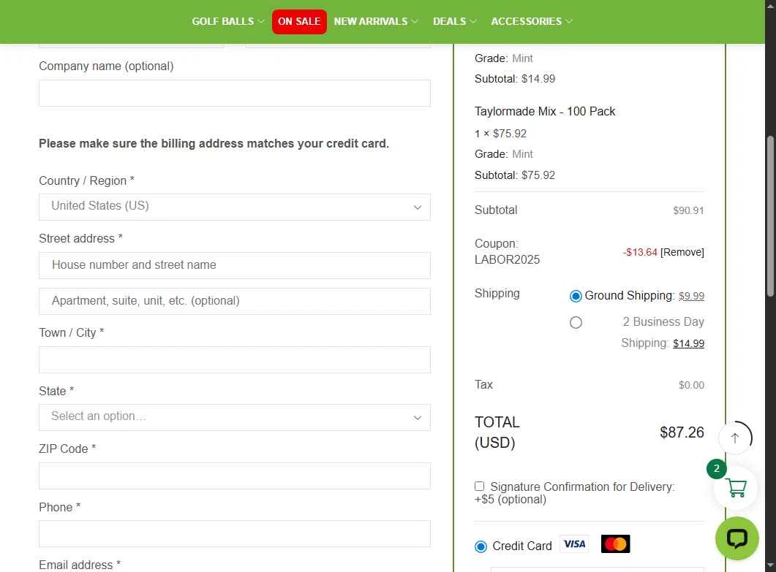The image size is (776, 572).
Task: Click the Town / City input field
Action: (x=235, y=359)
